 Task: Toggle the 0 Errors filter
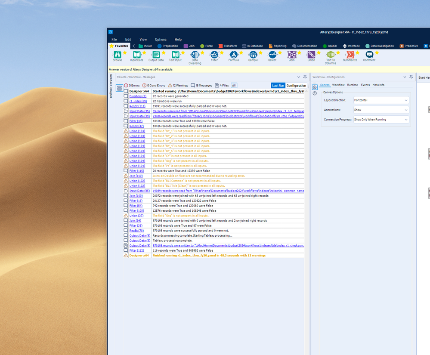(132, 86)
